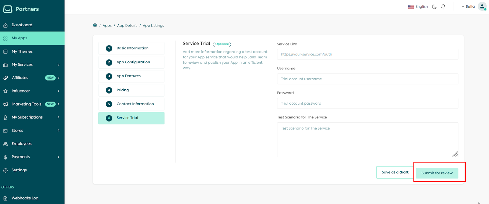Viewport: 489px width, 204px height.
Task: Open notifications bell icon
Action: [x=443, y=7]
